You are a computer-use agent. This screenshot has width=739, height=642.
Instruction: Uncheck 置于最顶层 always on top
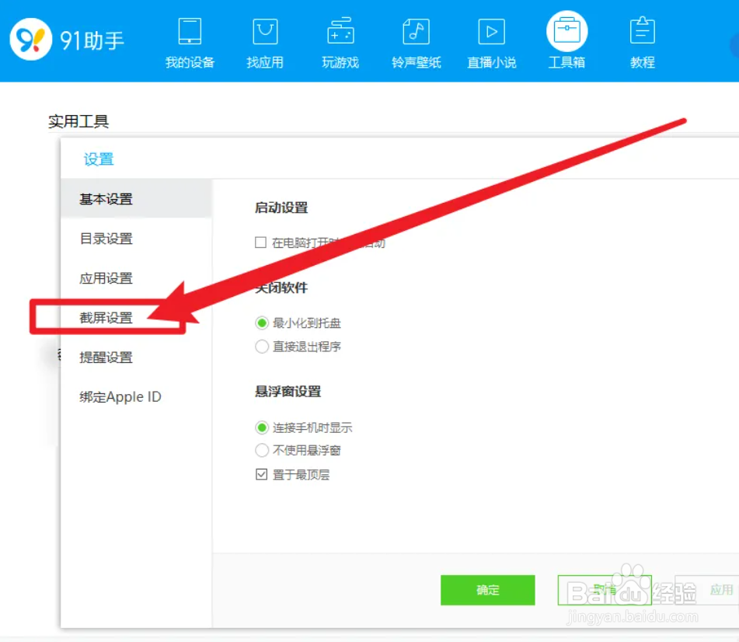(262, 474)
